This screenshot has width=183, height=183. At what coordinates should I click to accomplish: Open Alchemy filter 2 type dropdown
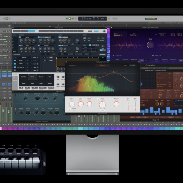pyautogui.click(x=65, y=46)
